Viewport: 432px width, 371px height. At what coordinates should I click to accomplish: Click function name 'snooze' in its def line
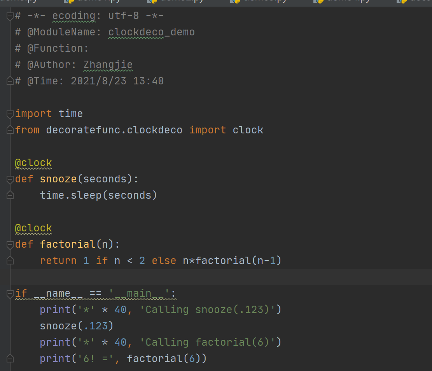[x=58, y=179]
